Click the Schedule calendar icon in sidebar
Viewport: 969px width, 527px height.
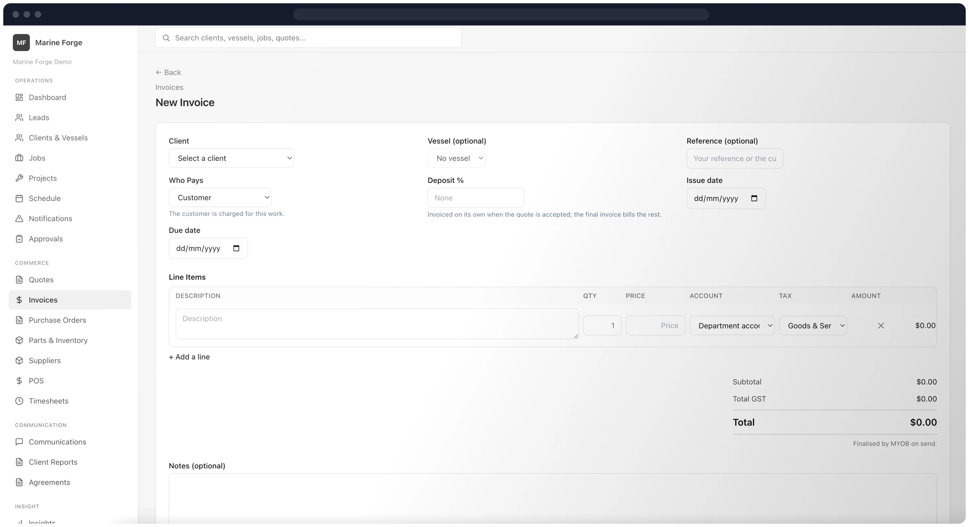[x=19, y=199]
